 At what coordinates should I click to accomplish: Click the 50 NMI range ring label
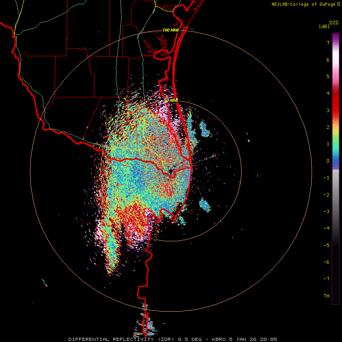171,100
